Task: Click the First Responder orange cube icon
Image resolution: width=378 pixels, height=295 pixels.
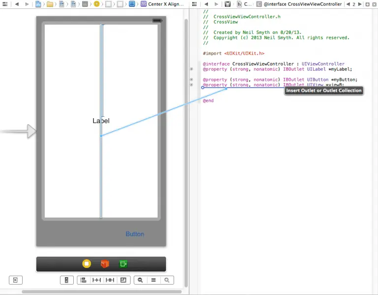Action: (105, 264)
